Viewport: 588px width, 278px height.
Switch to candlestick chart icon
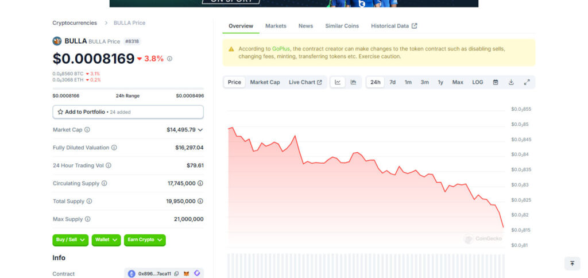click(353, 82)
